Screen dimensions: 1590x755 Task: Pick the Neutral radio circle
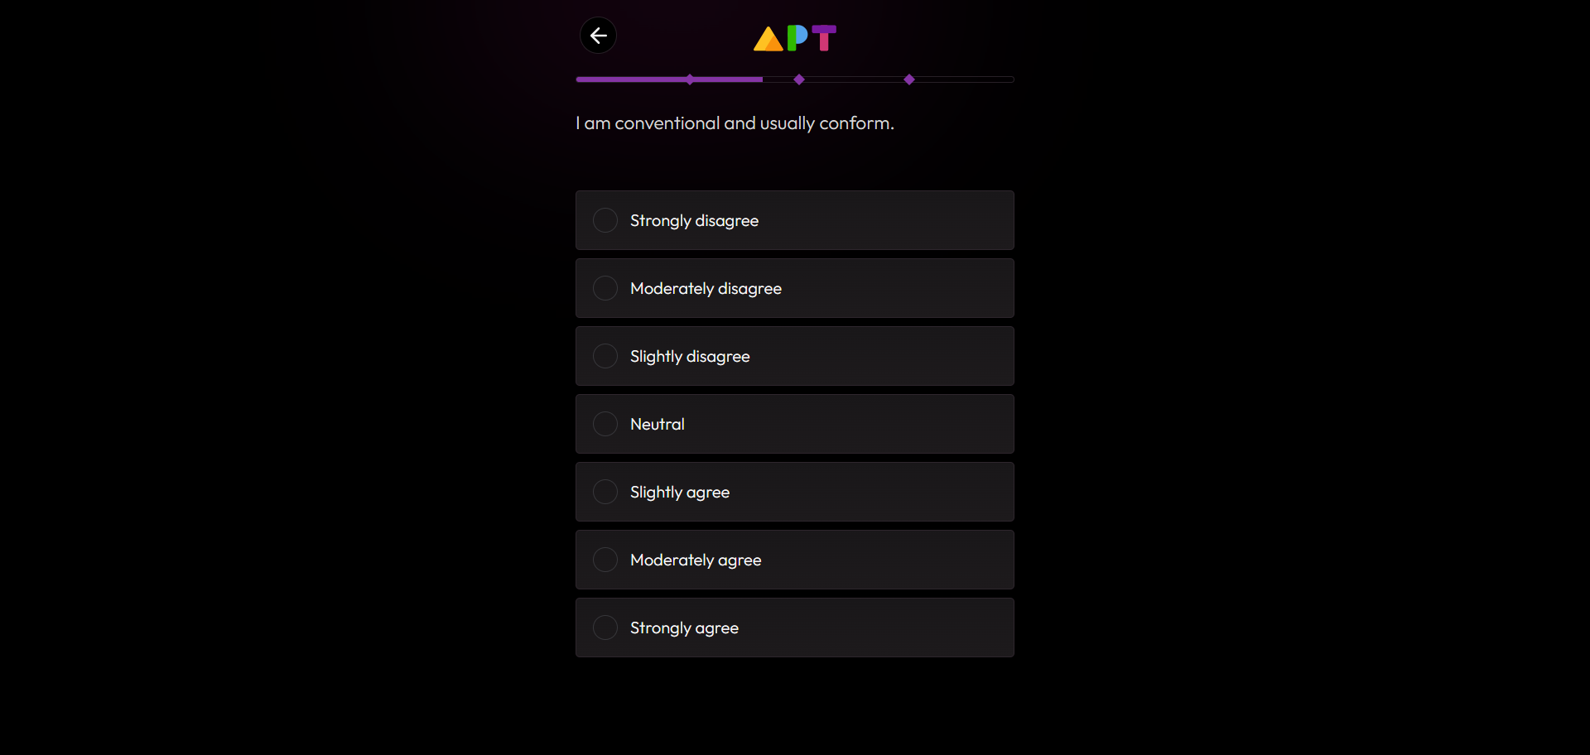(605, 424)
